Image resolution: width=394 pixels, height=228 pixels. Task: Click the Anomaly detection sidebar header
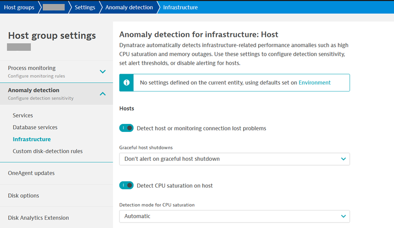pos(56,94)
